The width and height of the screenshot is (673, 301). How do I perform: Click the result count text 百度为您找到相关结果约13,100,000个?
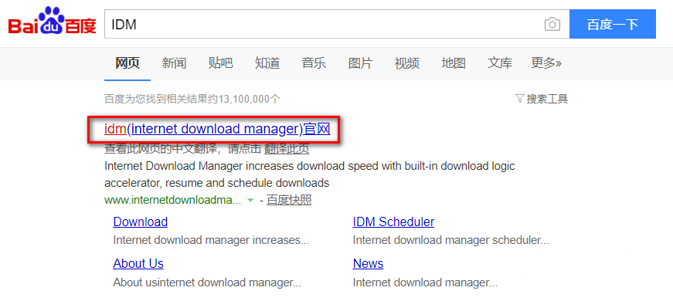point(192,99)
